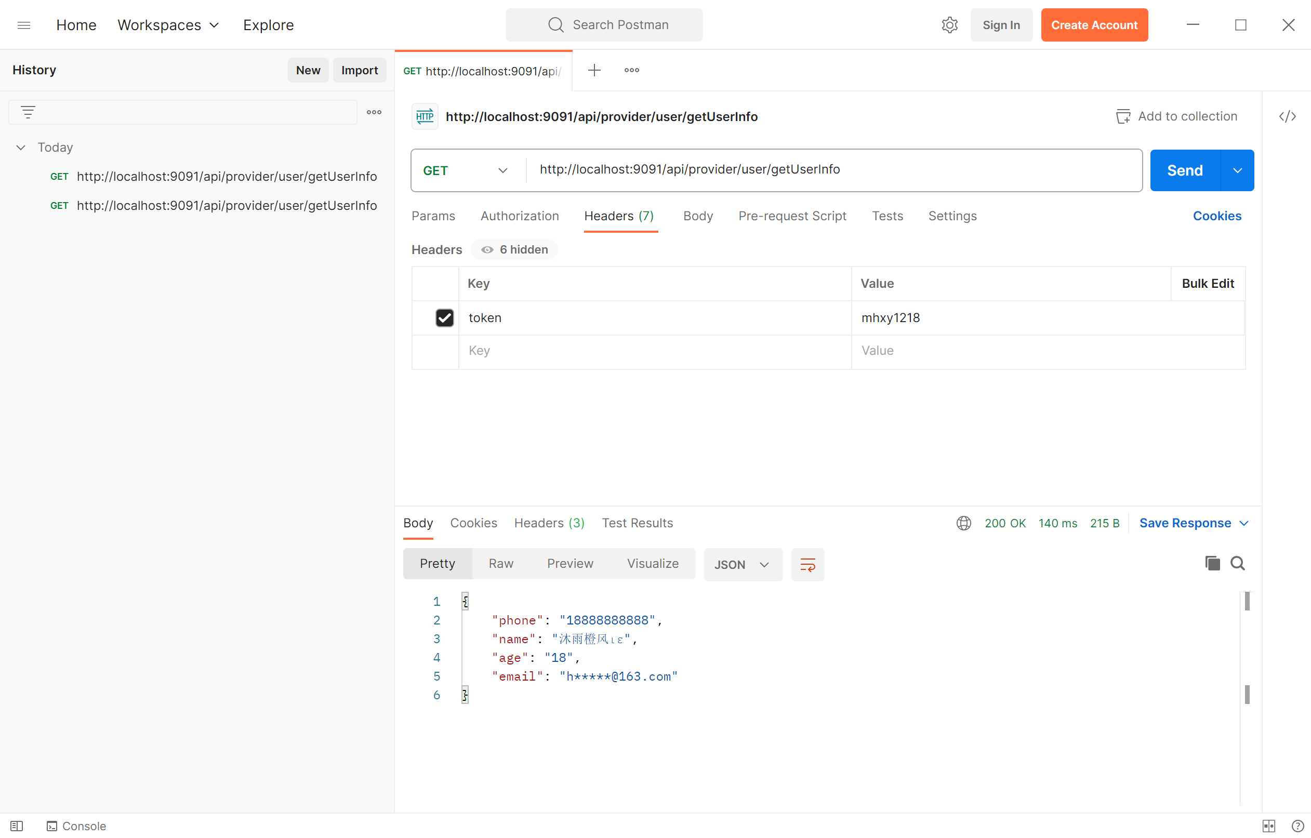Show the 6 hidden headers
1311x838 pixels.
[515, 249]
